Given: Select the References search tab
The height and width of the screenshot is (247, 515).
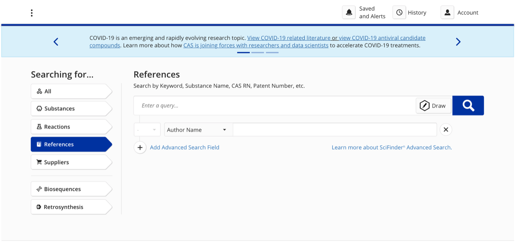Looking at the screenshot, I should [71, 144].
